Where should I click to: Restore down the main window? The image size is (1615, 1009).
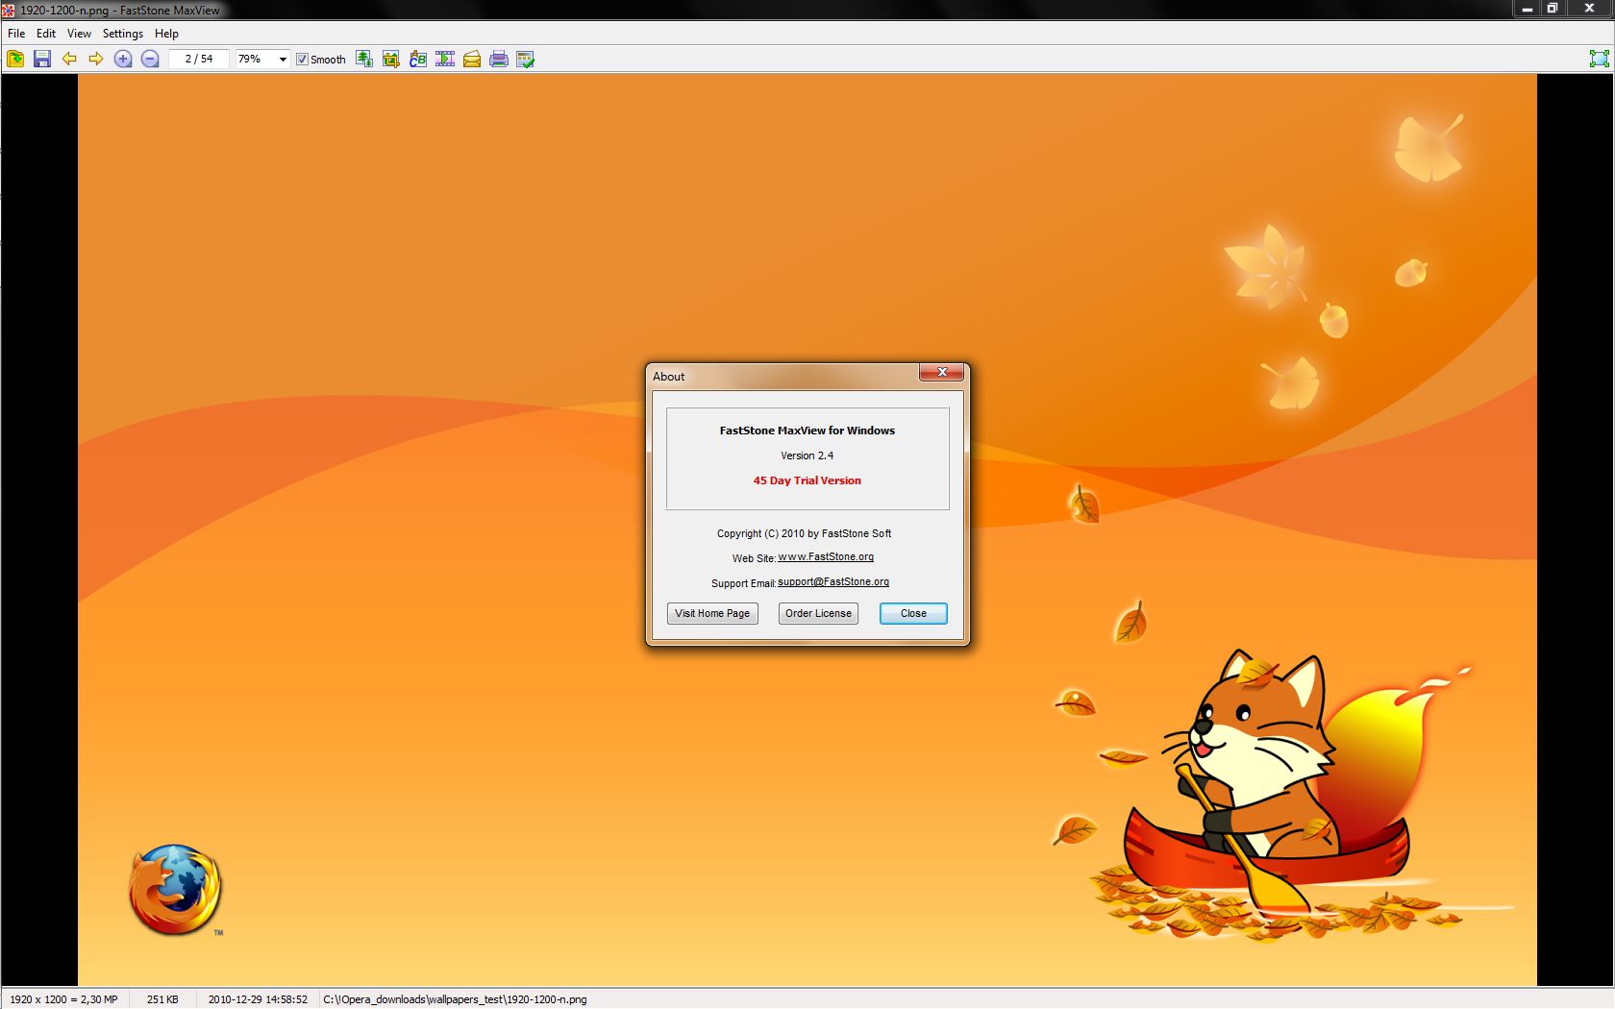(1553, 8)
